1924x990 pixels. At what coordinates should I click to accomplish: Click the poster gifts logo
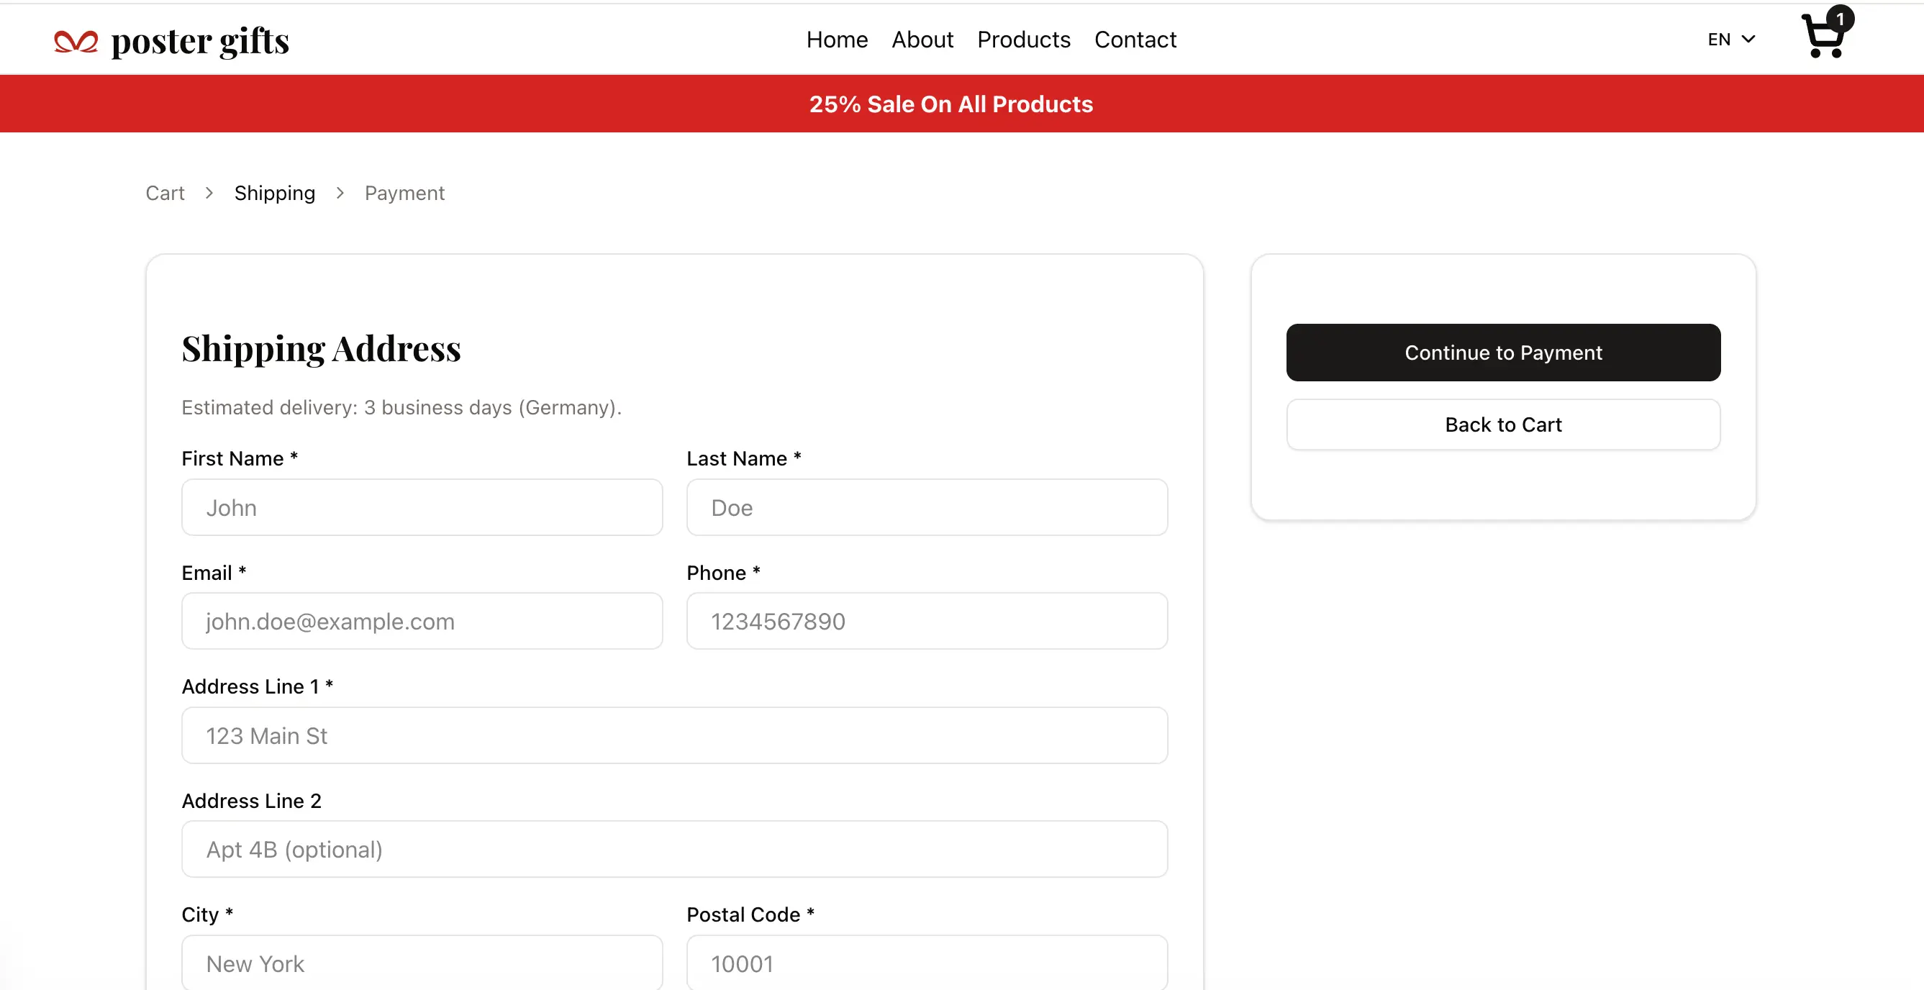tap(172, 41)
